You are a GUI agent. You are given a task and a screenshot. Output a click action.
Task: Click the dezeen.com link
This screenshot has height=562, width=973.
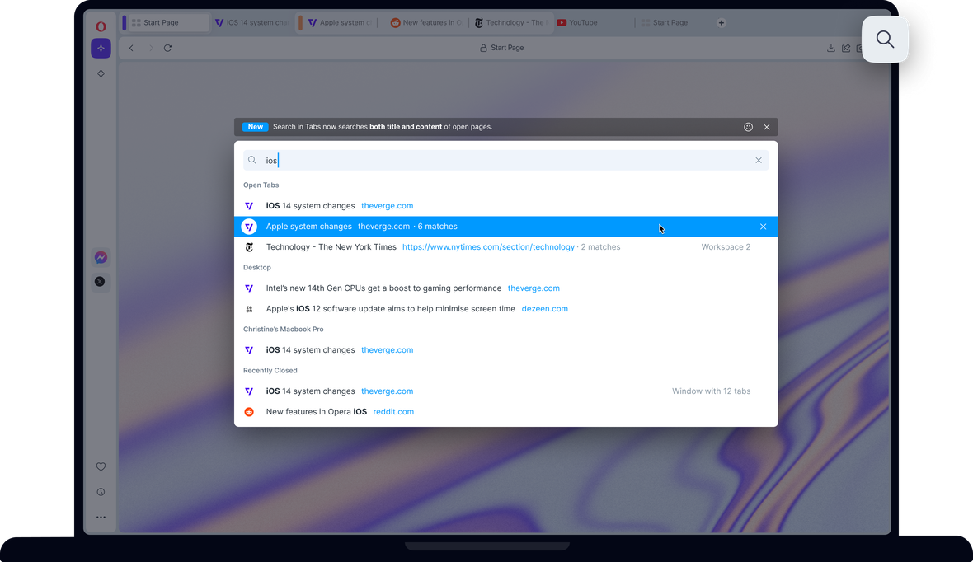544,308
